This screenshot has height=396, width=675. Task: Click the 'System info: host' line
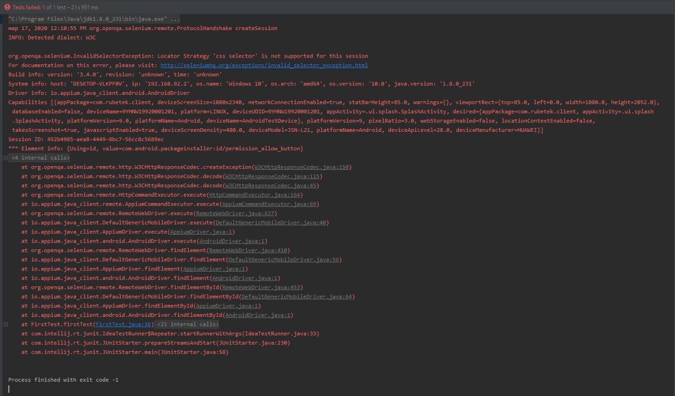click(x=242, y=84)
